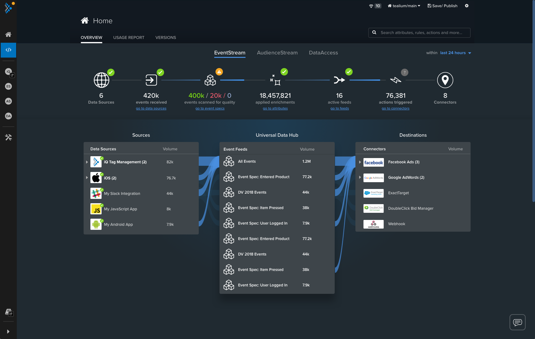535x339 pixels.
Task: Click the Tealium logo in sidebar
Action: (9, 7)
